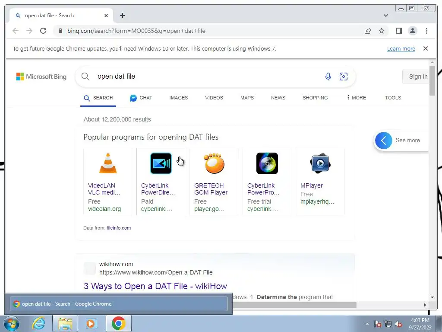The width and height of the screenshot is (442, 332).
Task: Visit videolan.org link
Action: pos(104,209)
